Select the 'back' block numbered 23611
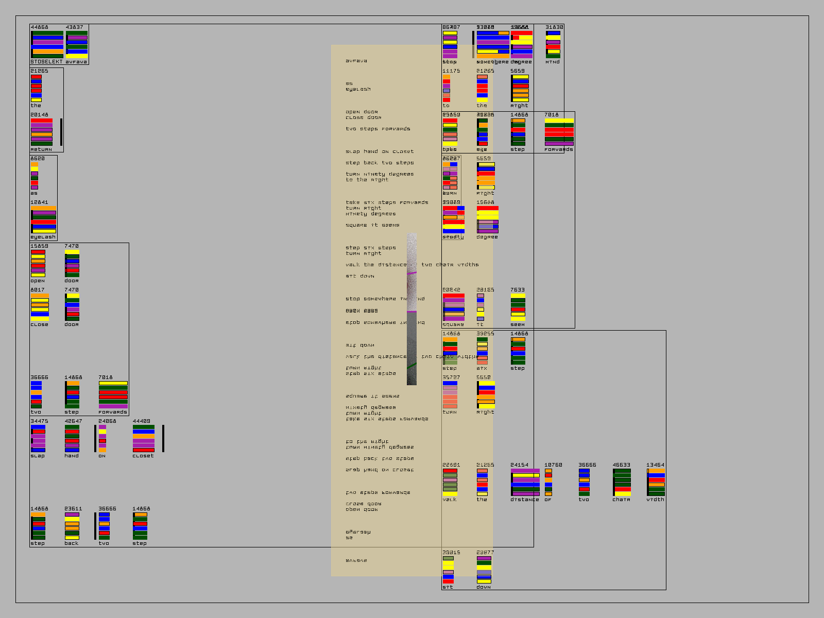Image resolution: width=824 pixels, height=618 pixels. point(72,526)
